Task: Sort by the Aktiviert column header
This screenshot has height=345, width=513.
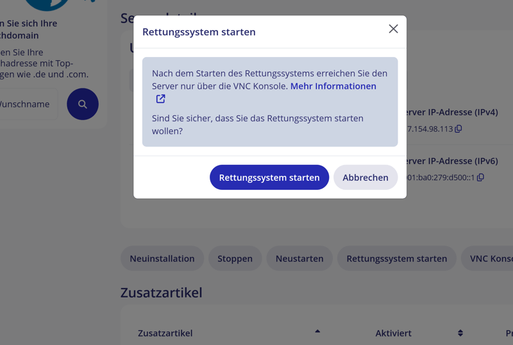Action: click(393, 333)
